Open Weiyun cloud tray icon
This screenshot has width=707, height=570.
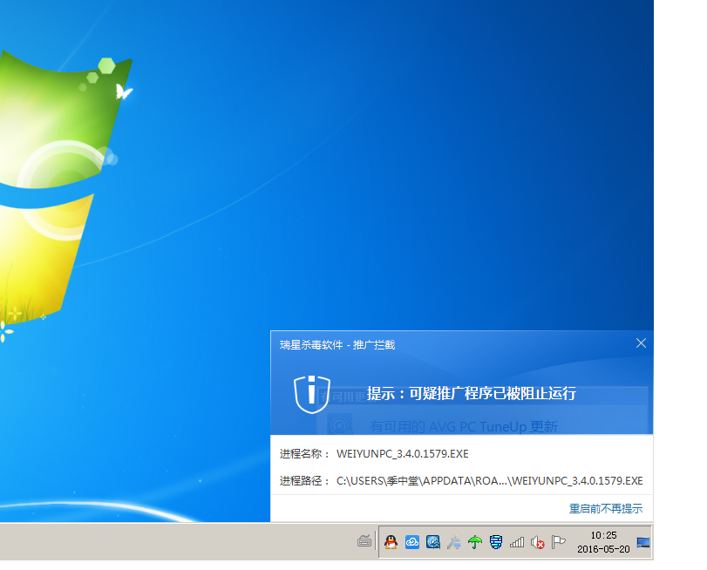[x=412, y=541]
